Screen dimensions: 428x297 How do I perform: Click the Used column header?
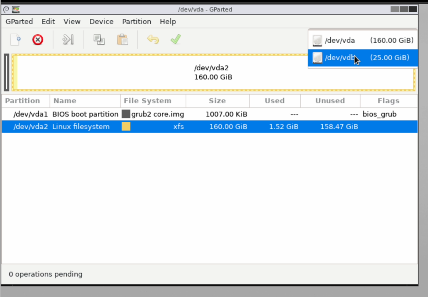[275, 101]
